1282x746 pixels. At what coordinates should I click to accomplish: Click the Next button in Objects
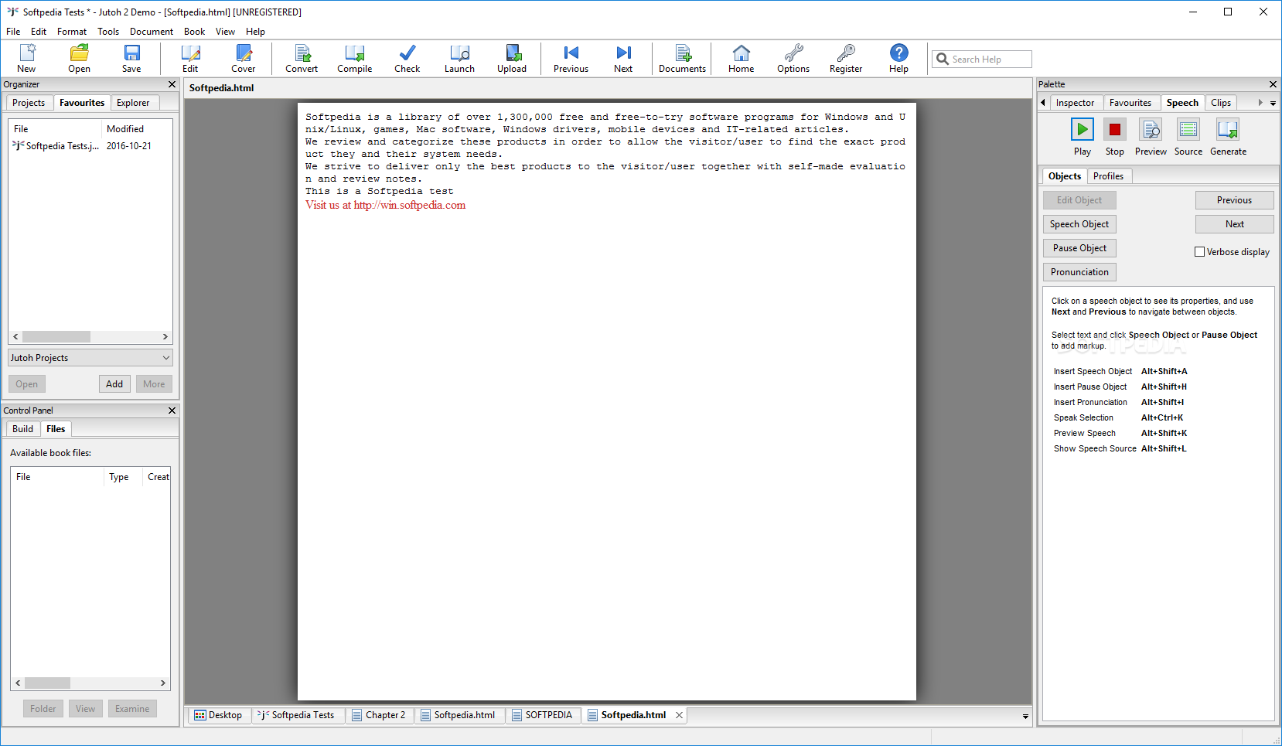point(1234,224)
